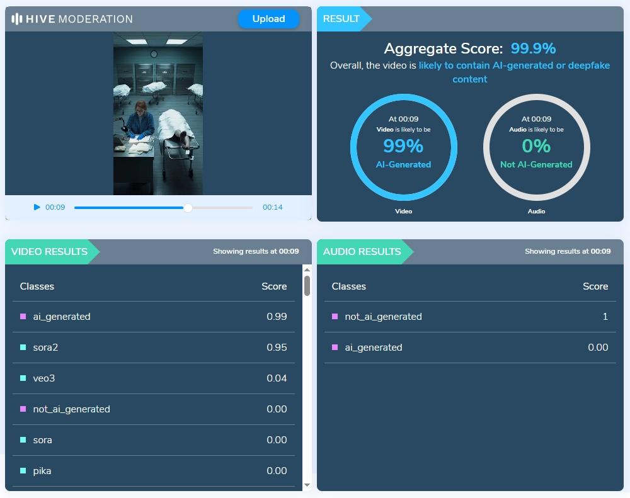The image size is (630, 498).
Task: Click the Video 99% AI-Generated circular gauge
Action: pos(403,147)
